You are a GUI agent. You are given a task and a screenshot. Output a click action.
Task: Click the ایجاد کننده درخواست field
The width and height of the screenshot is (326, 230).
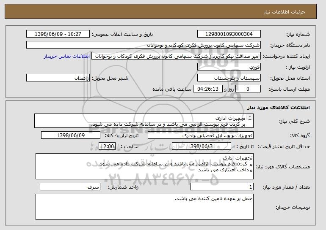tap(176, 56)
